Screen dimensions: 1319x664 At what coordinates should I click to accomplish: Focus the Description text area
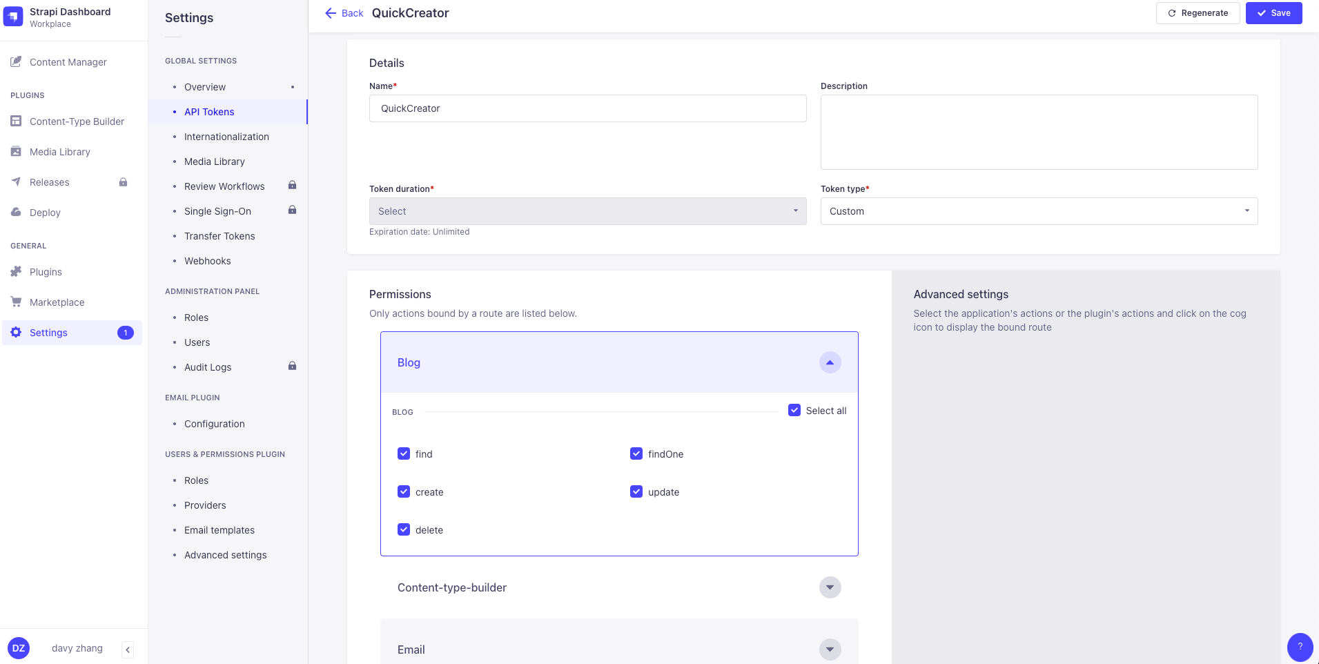tap(1039, 132)
